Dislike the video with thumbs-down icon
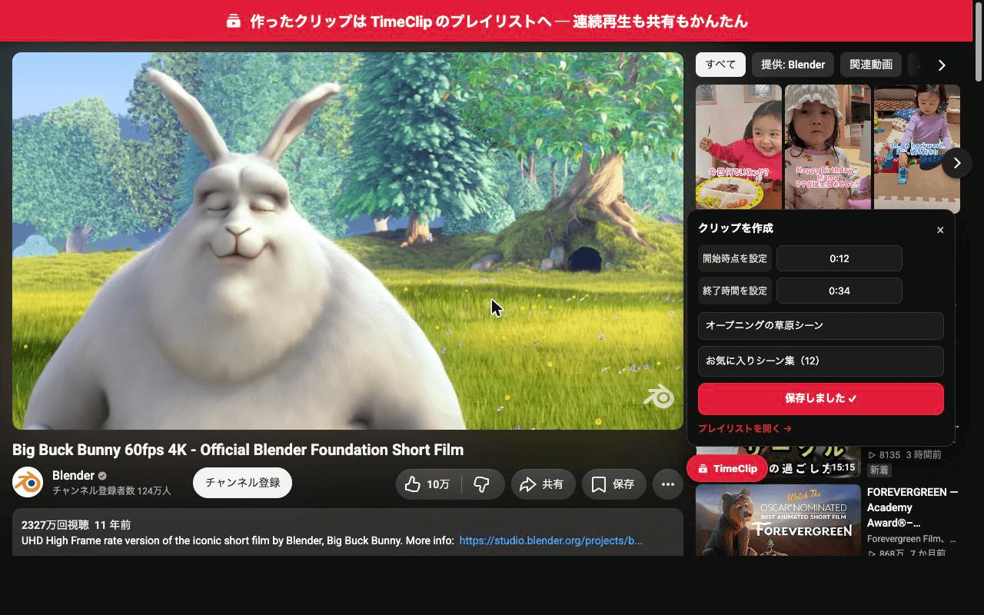984x615 pixels. [483, 484]
